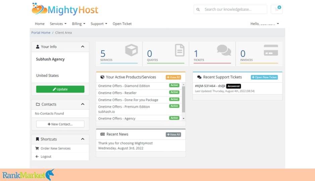Open the Thank you for choosing MightyHost news

126,143
